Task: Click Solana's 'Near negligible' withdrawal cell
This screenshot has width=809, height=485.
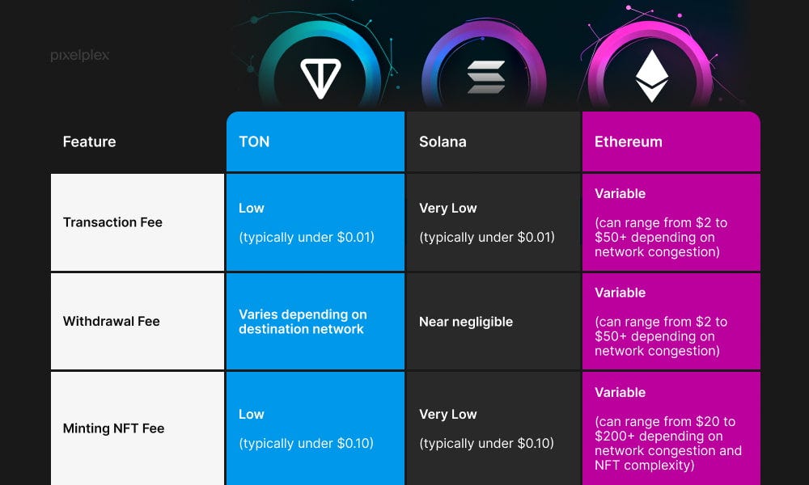Action: click(493, 321)
